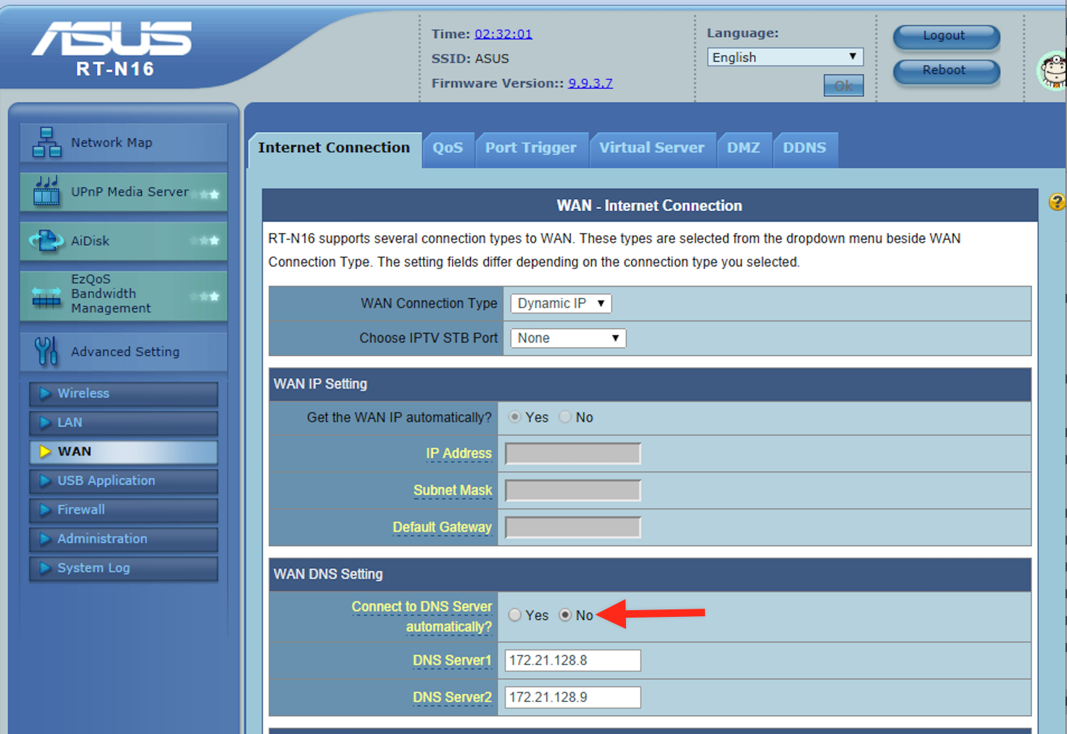Click the Advanced Setting tools icon
This screenshot has height=734, width=1067.
tap(46, 351)
